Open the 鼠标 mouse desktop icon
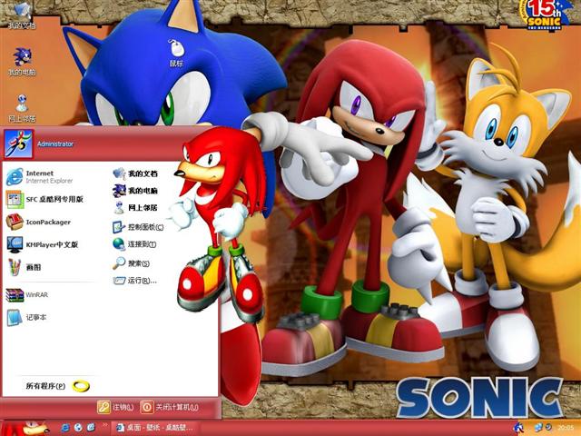Viewport: 581px width, 436px height. pos(176,53)
